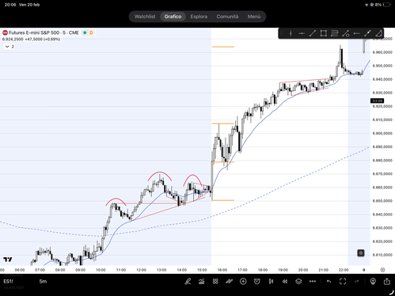Switch to the Esplora tab
395x296 pixels.
tap(199, 17)
